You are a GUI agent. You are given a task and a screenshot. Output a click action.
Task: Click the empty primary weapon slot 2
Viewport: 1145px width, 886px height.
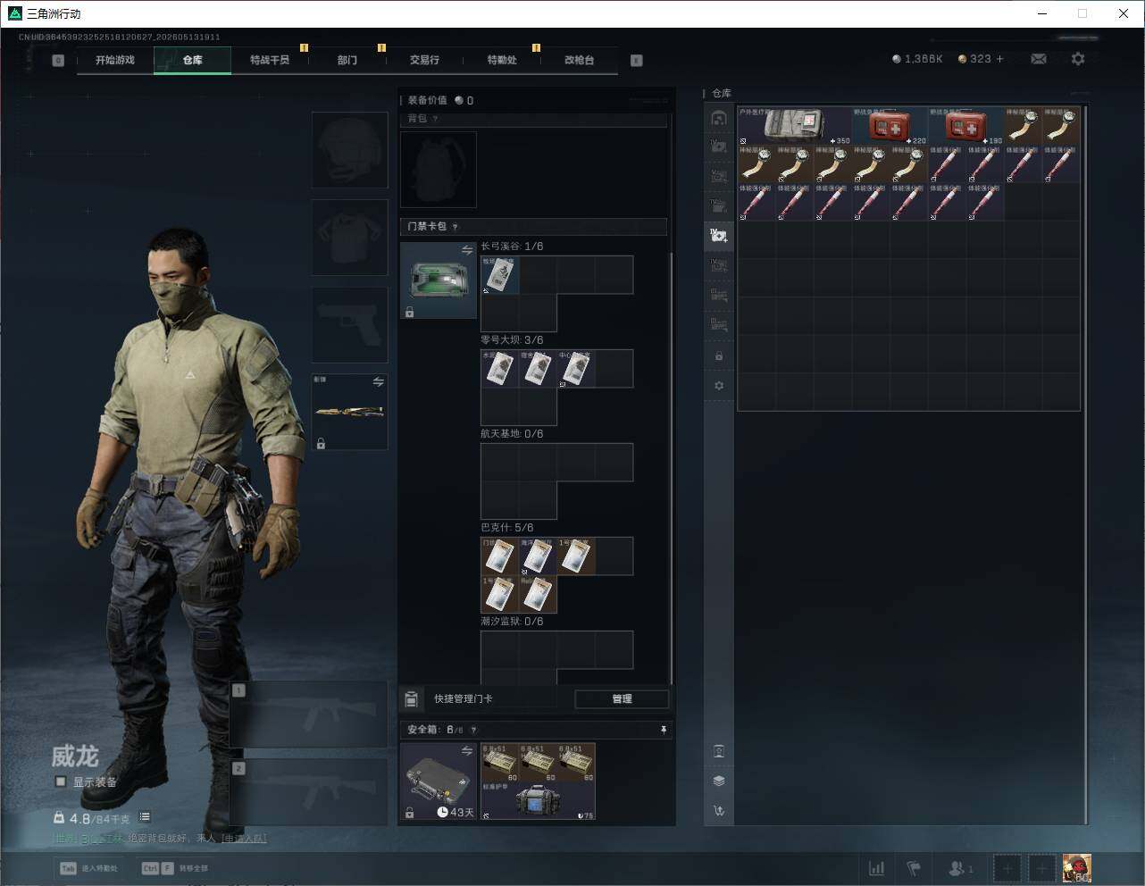309,792
